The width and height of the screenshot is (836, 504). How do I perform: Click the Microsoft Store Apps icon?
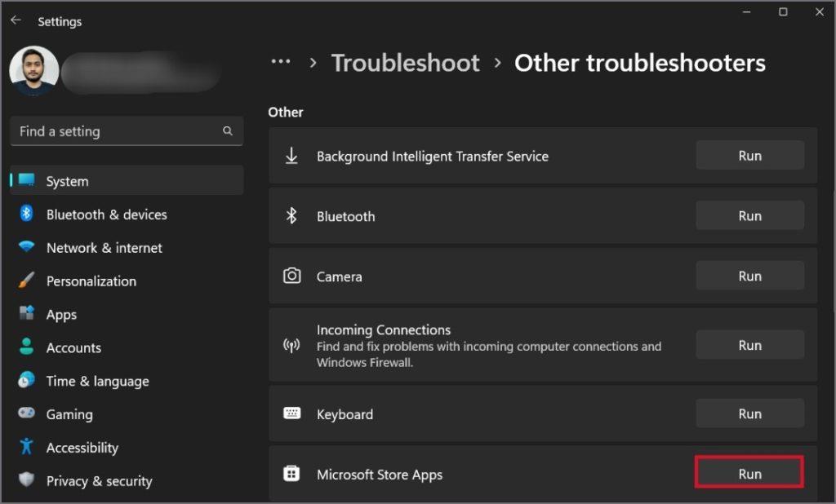click(x=291, y=474)
